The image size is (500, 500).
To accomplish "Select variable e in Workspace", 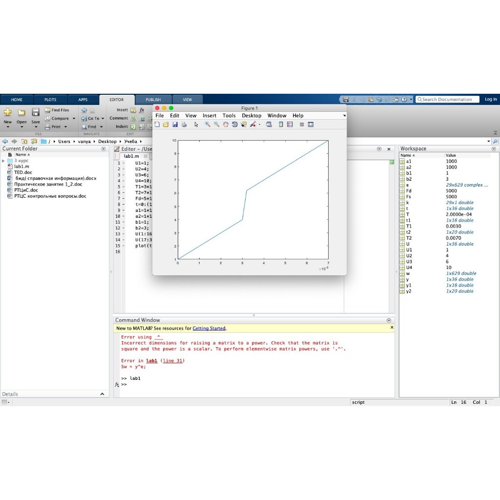I will click(x=444, y=185).
